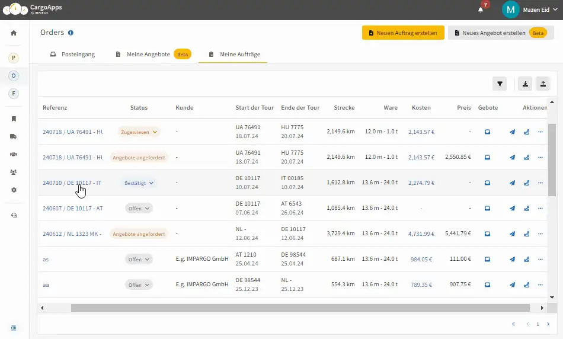The height and width of the screenshot is (339, 563).
Task: Switch to the Meine Angebote tab
Action: (x=153, y=54)
